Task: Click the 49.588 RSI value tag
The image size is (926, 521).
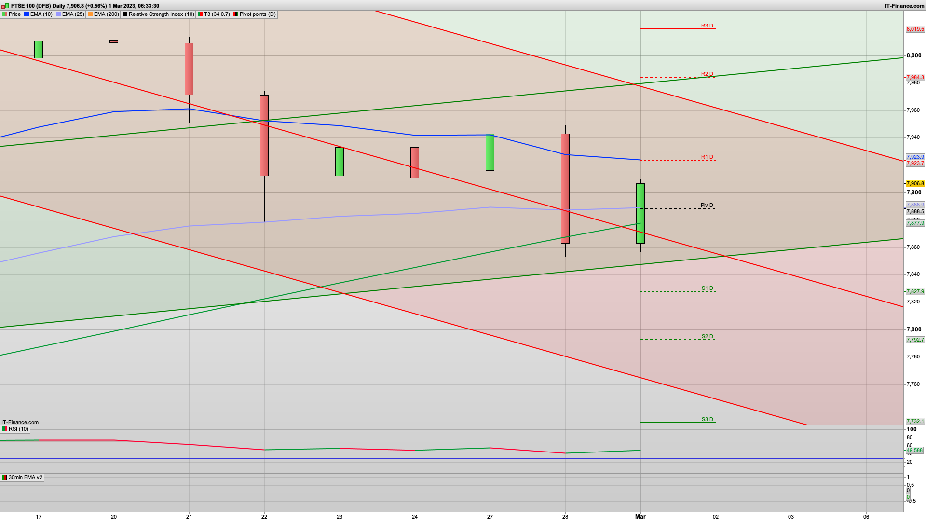Action: coord(915,451)
